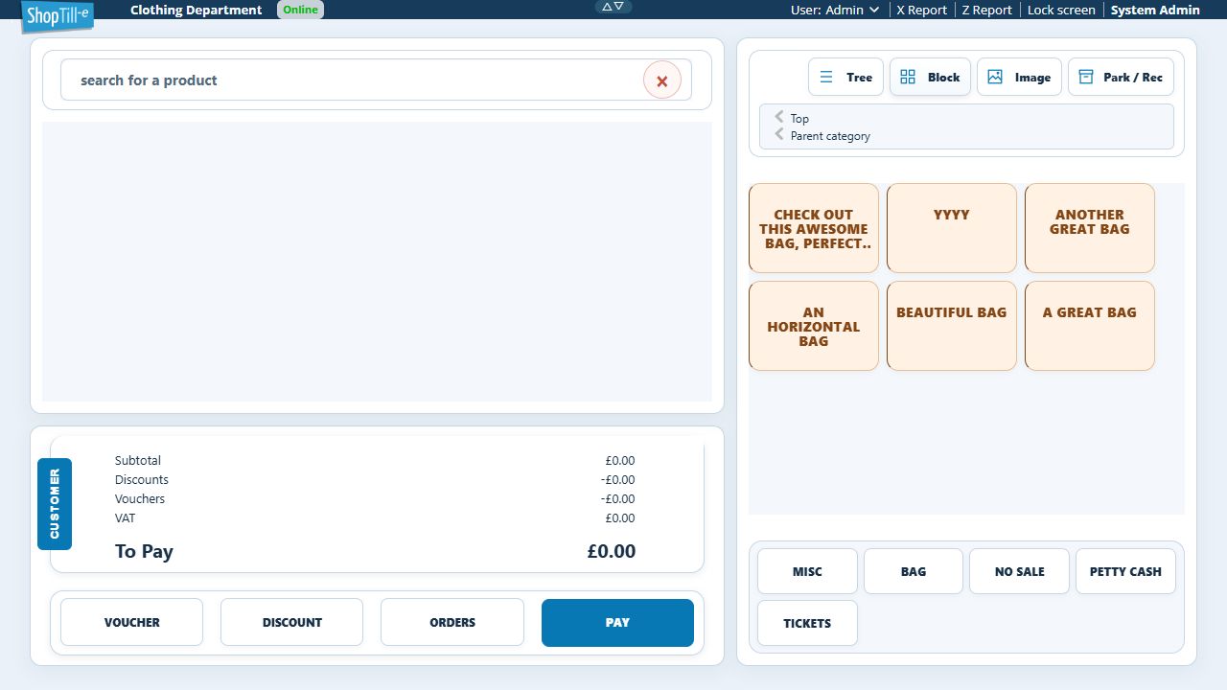The height and width of the screenshot is (690, 1227).
Task: Click the TICKETS button
Action: point(807,623)
